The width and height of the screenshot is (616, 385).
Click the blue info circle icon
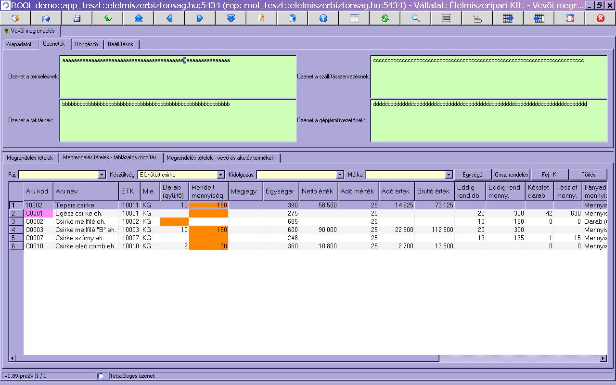pos(323,18)
